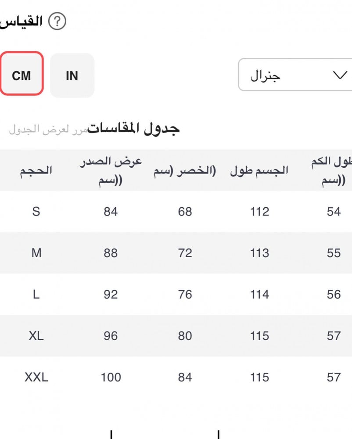Select the S size row label
This screenshot has height=439, width=352.
click(x=36, y=212)
